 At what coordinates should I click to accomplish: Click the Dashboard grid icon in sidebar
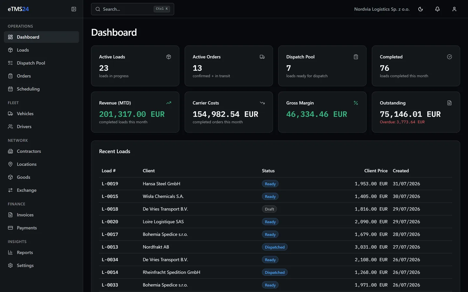[10, 37]
